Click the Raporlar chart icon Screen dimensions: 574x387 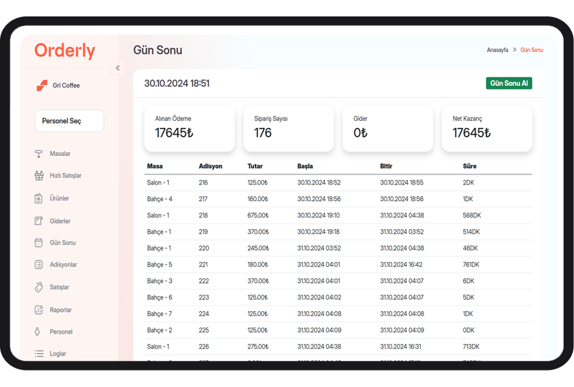[x=39, y=310]
